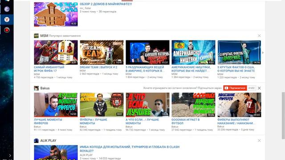Viewport: 285px width, 160px height.
Task: Subscribe to the Bakus channel
Action: click(235, 88)
